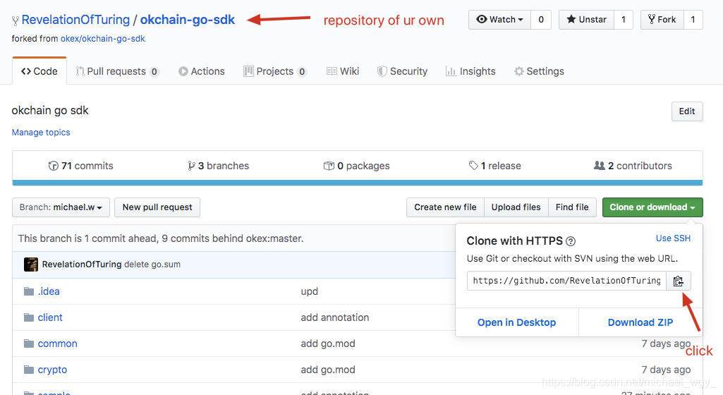Switch to the Insights tab

point(470,71)
